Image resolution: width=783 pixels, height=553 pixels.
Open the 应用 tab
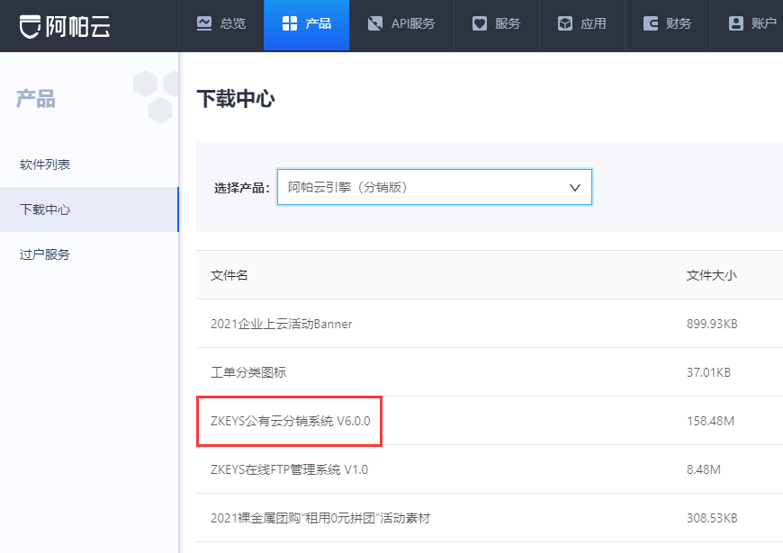582,25
